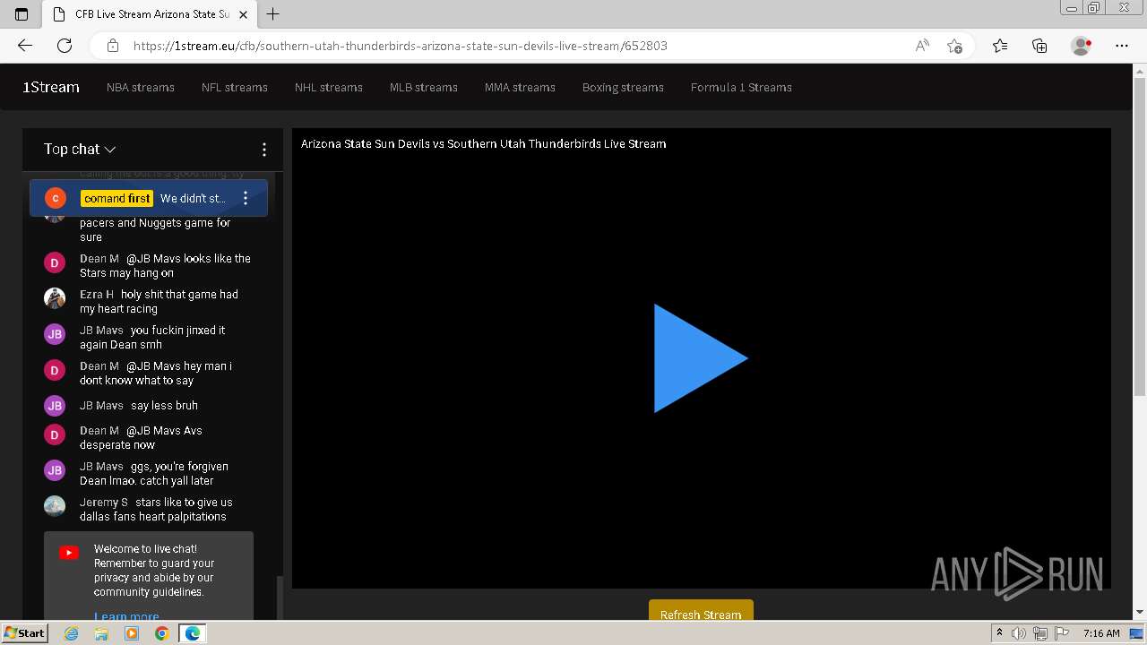1147x645 pixels.
Task: Play the Arizona State live stream
Action: coord(700,358)
